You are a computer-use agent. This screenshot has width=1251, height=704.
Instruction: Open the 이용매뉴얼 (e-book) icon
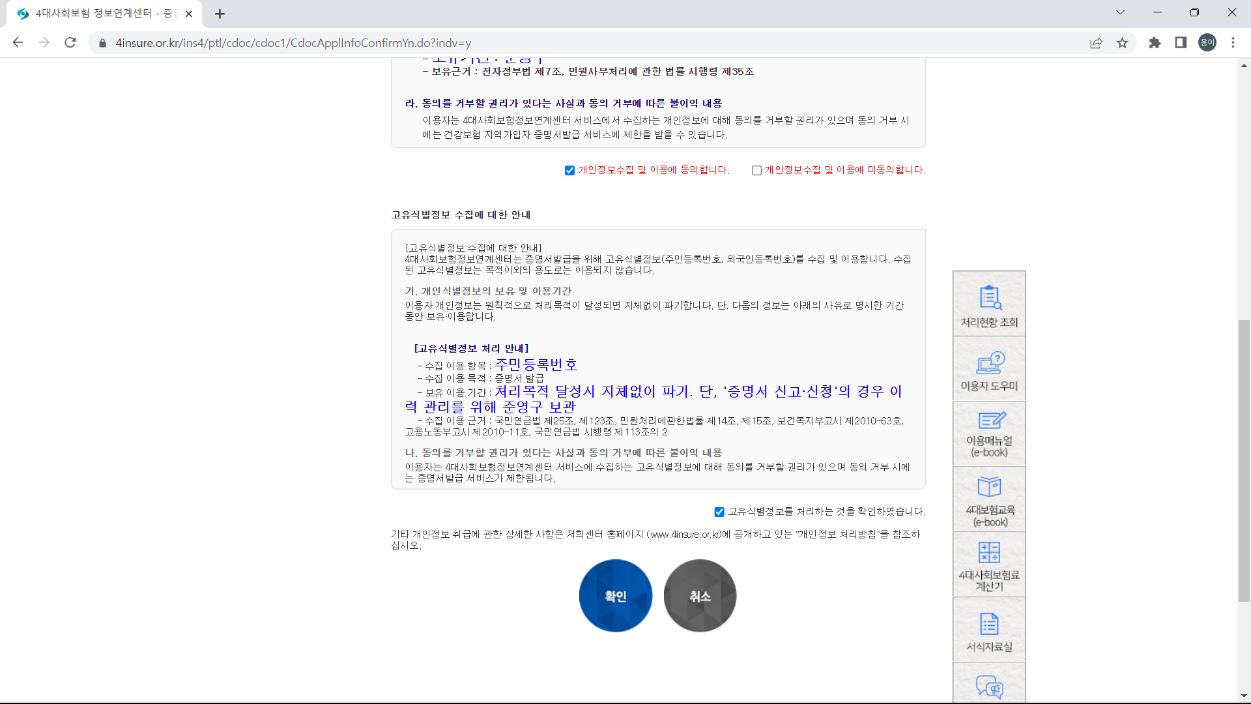[989, 433]
